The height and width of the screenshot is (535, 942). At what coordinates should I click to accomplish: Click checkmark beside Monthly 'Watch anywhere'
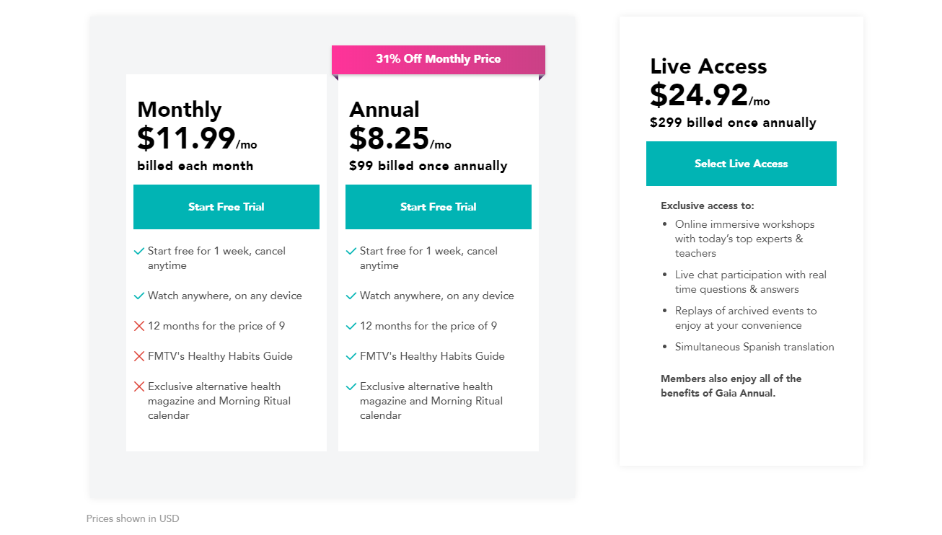[x=139, y=296]
